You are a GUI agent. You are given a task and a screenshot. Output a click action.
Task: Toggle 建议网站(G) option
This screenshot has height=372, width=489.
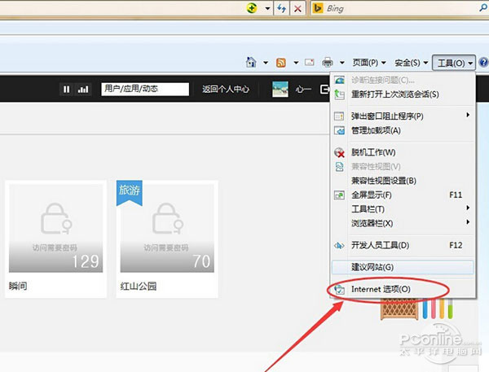(x=403, y=267)
